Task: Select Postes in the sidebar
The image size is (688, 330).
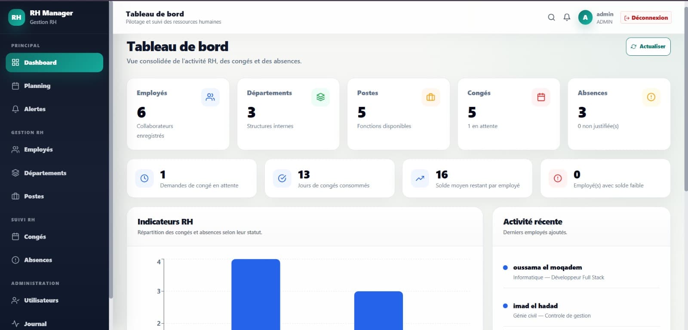Action: (55, 196)
